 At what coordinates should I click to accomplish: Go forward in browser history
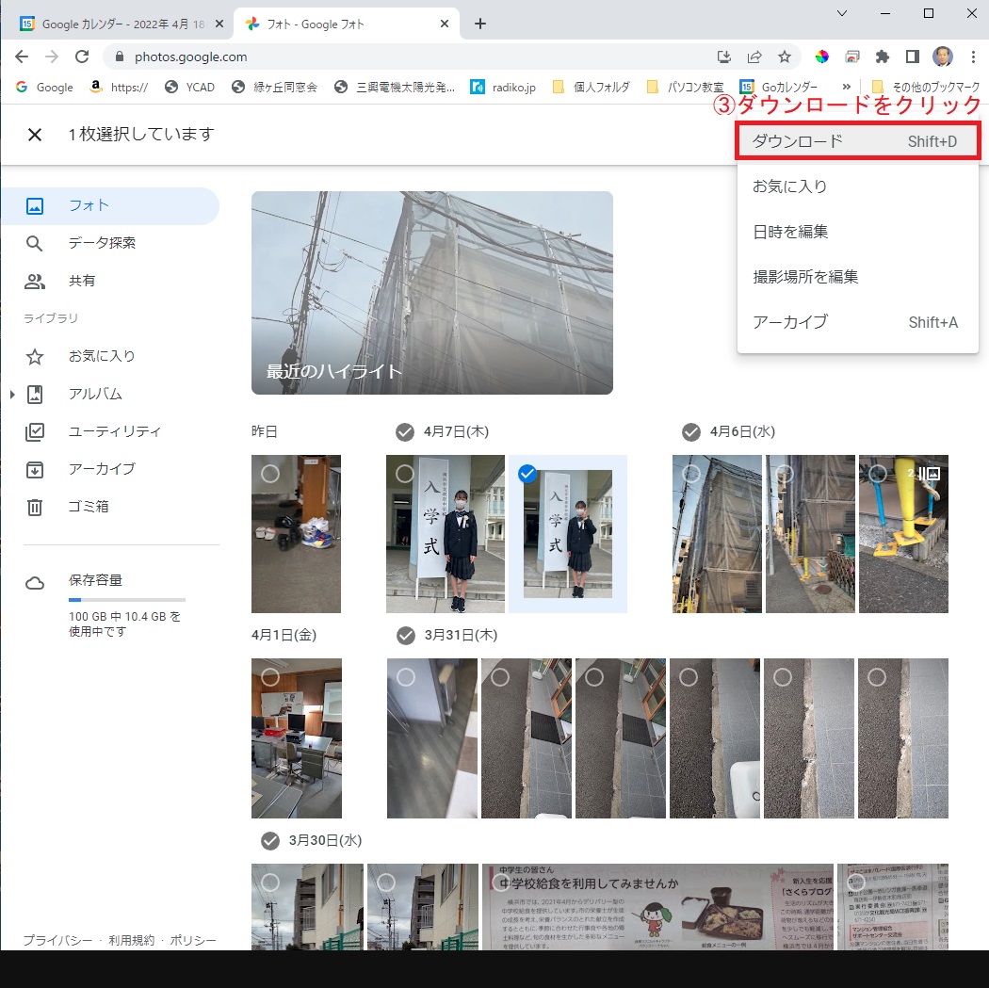click(52, 57)
